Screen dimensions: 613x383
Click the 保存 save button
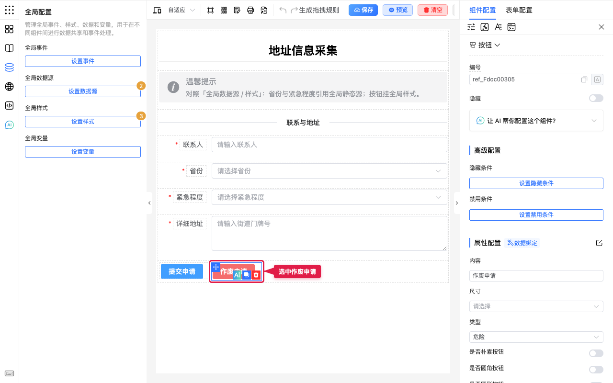point(363,10)
